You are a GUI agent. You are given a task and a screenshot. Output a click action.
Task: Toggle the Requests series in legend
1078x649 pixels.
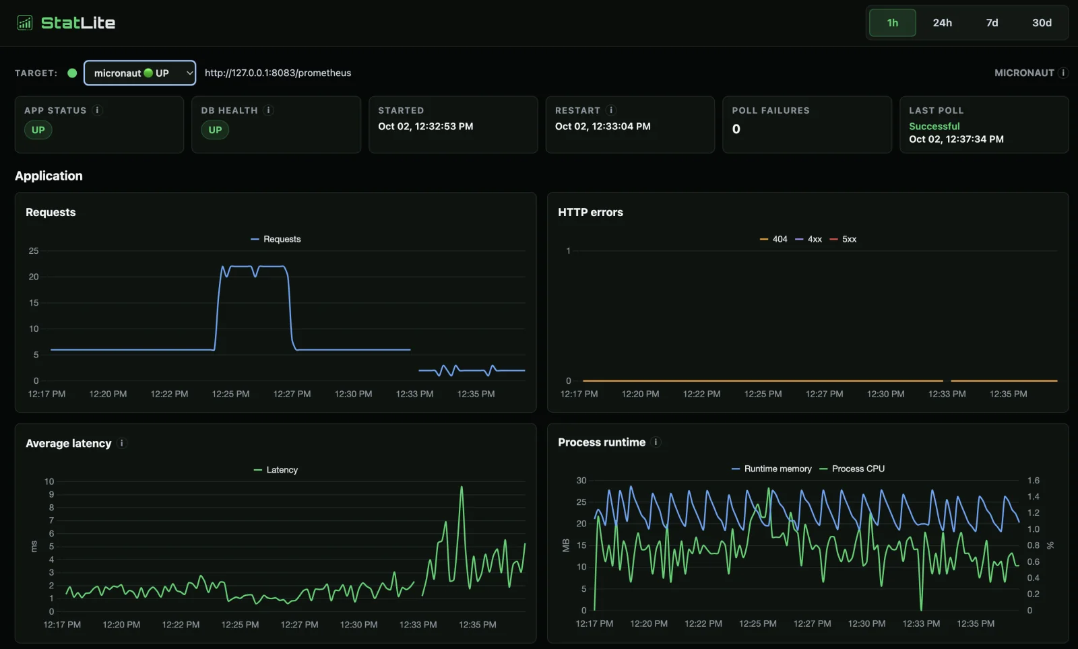pyautogui.click(x=276, y=239)
